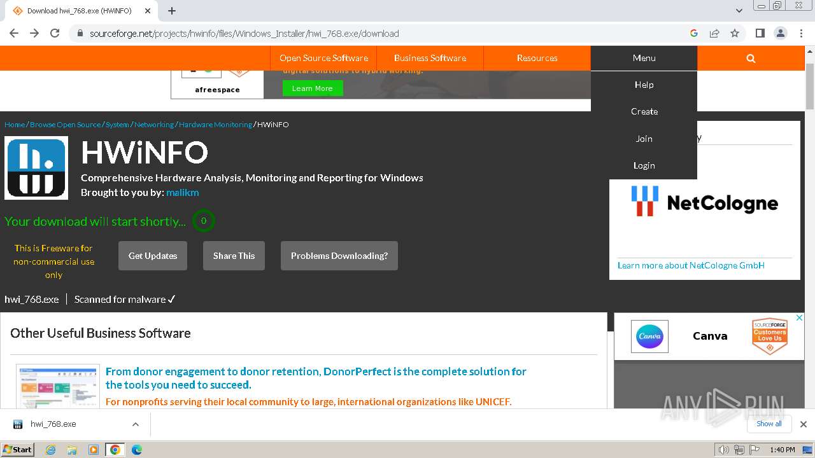Image resolution: width=815 pixels, height=458 pixels.
Task: Open File Explorer from the taskbar
Action: [72, 450]
